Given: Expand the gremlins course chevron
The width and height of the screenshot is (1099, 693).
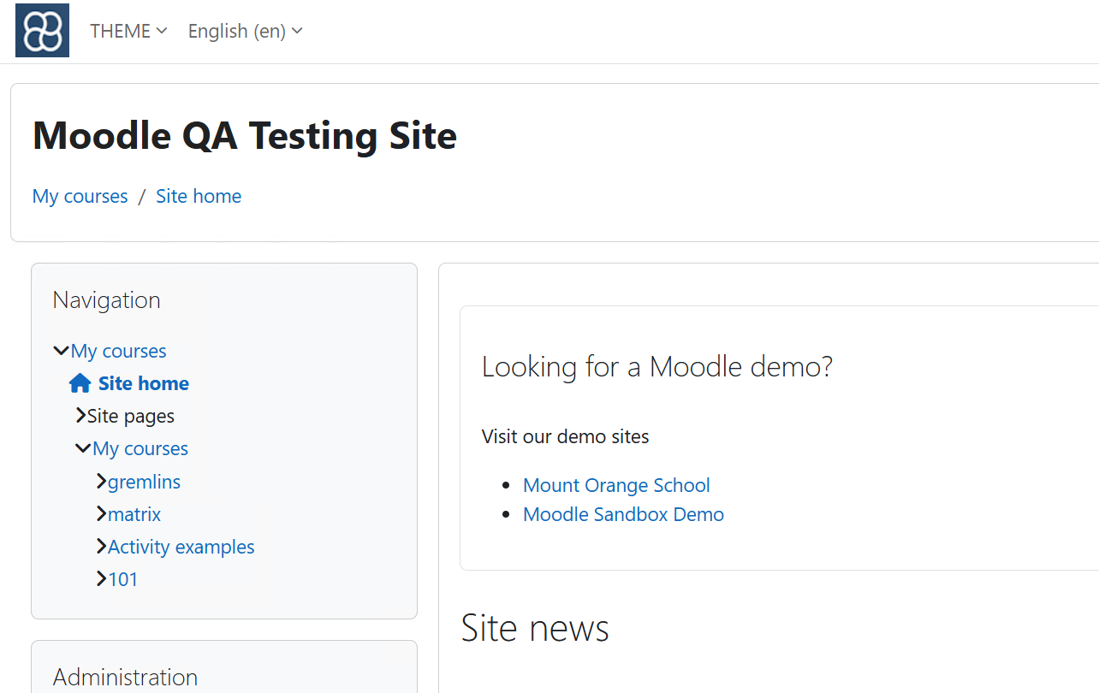Looking at the screenshot, I should coord(102,482).
